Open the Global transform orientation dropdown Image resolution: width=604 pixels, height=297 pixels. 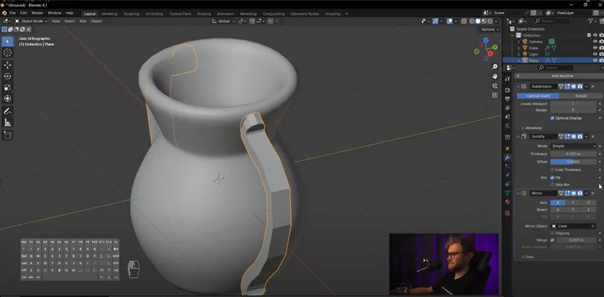pos(224,21)
